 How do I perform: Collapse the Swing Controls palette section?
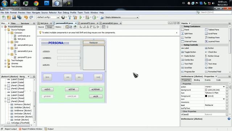(182, 45)
